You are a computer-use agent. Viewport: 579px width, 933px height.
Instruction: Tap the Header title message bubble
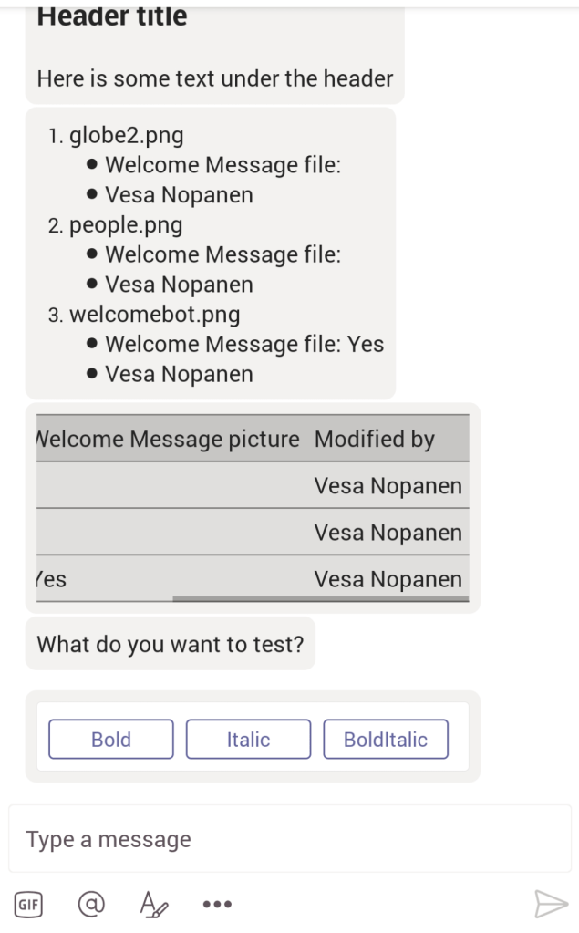point(214,50)
